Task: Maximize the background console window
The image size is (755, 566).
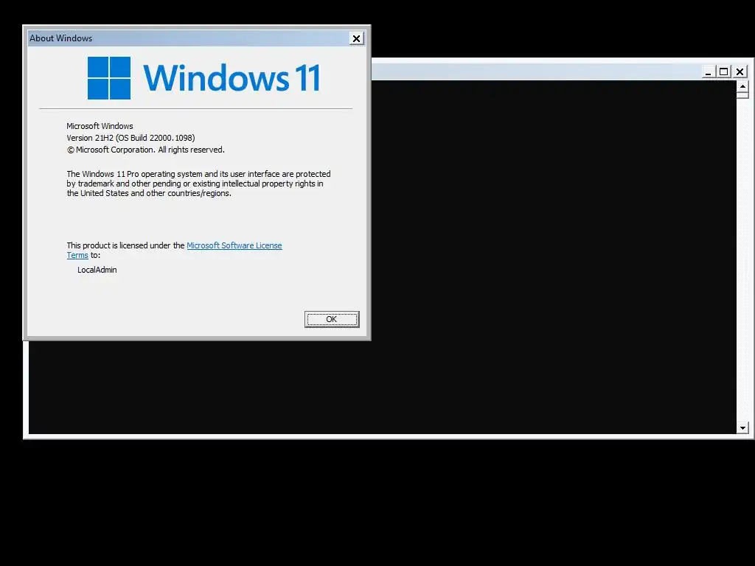Action: [723, 71]
